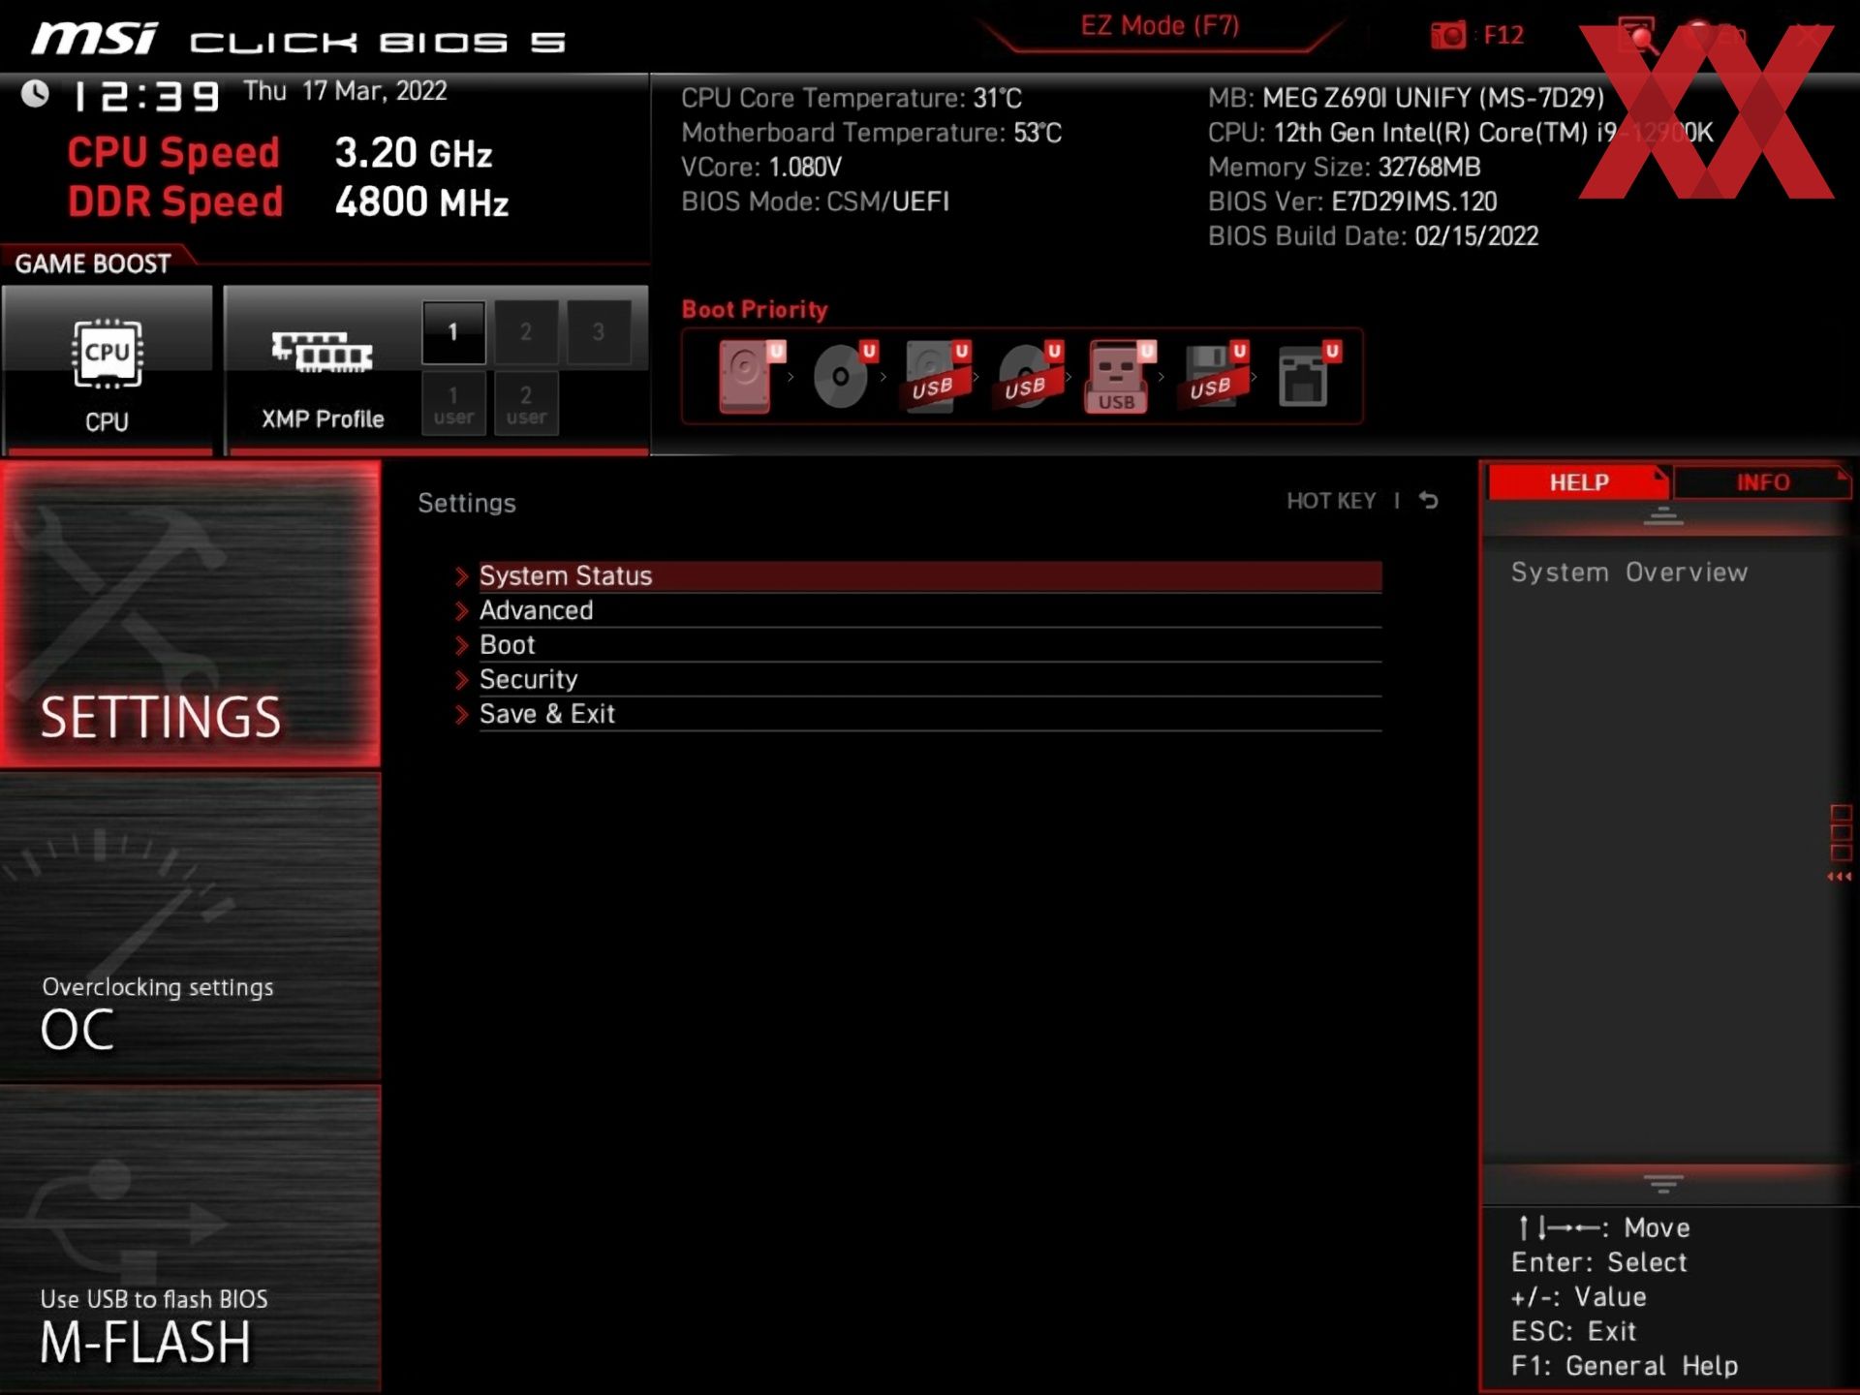Select the USB CD/DVD boot priority icon

pyautogui.click(x=1030, y=377)
